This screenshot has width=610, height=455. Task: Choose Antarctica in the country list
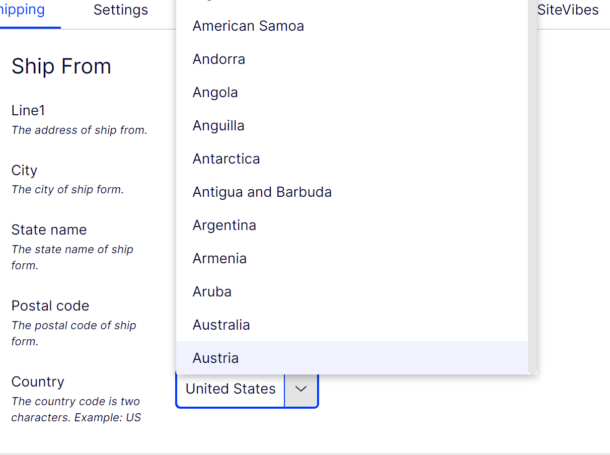coord(226,159)
